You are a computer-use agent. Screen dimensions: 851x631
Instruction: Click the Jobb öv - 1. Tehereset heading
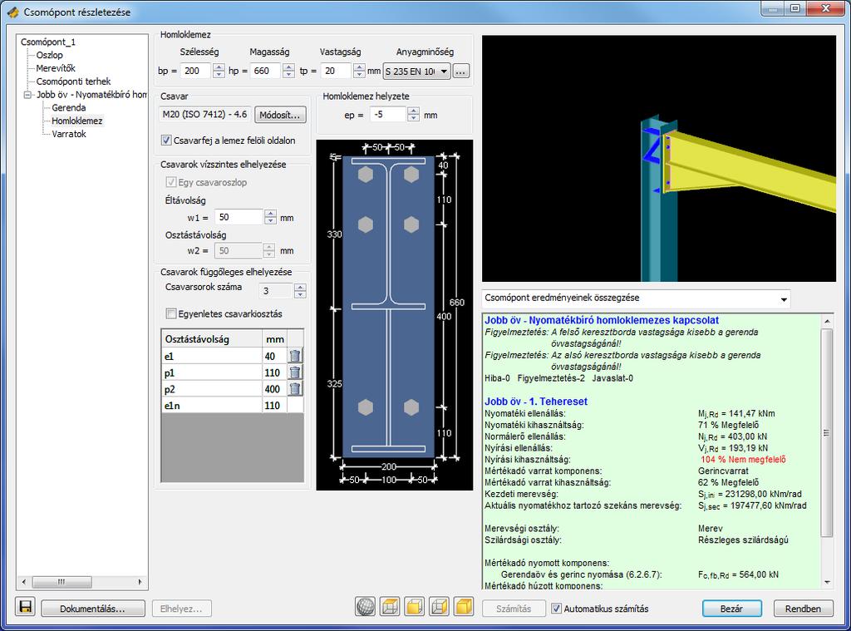point(536,402)
